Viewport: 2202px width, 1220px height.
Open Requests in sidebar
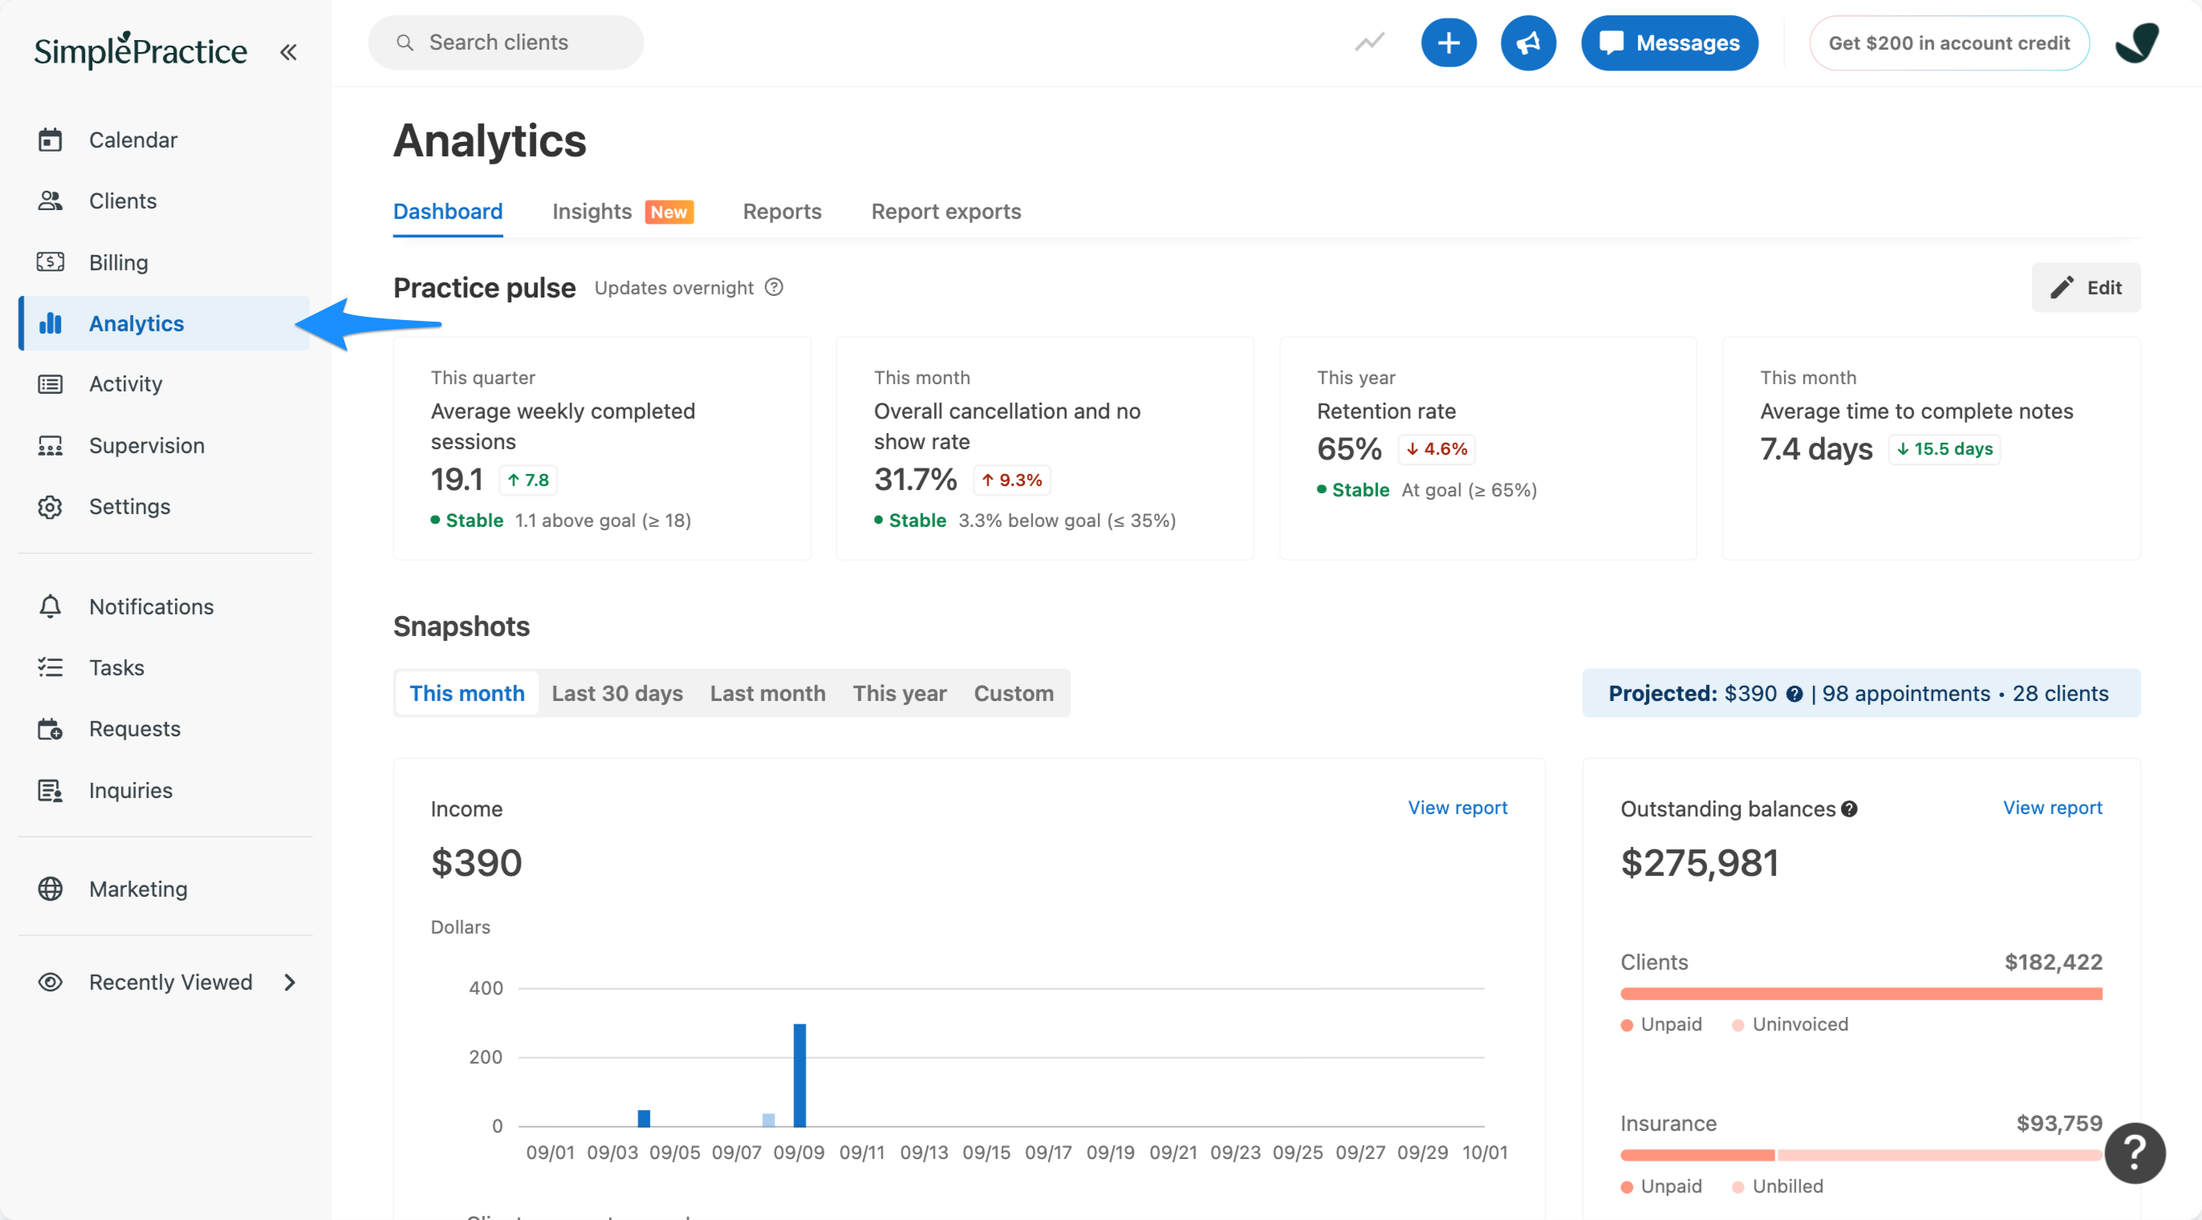click(x=134, y=729)
